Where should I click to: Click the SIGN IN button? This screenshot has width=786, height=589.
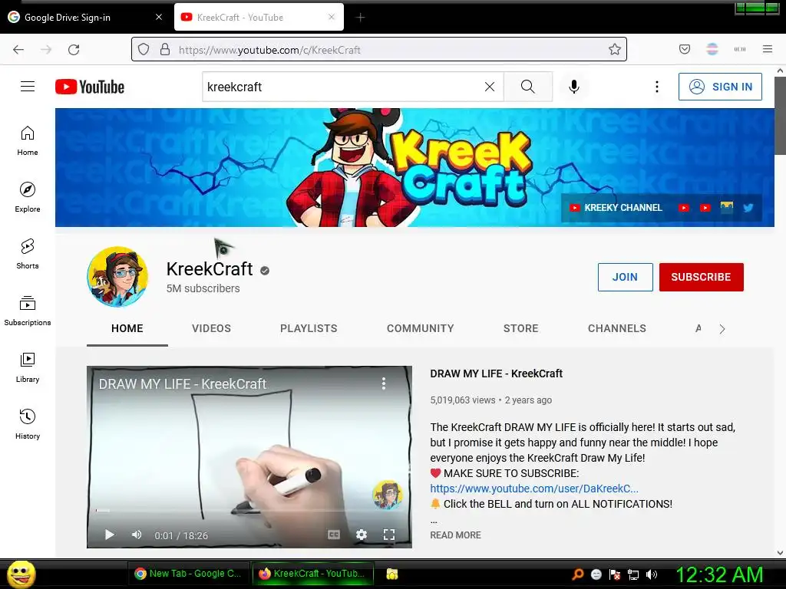point(720,87)
